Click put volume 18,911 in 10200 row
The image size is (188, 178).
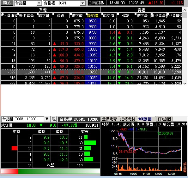[x=143, y=72]
